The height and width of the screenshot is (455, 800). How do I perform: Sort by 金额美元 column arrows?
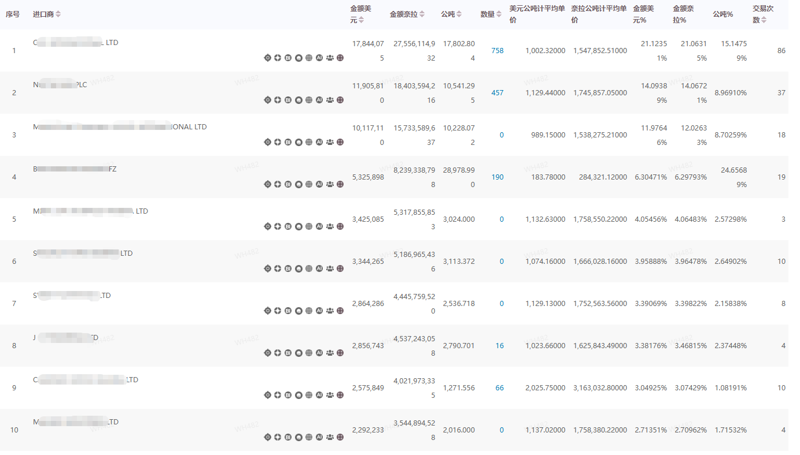point(362,20)
